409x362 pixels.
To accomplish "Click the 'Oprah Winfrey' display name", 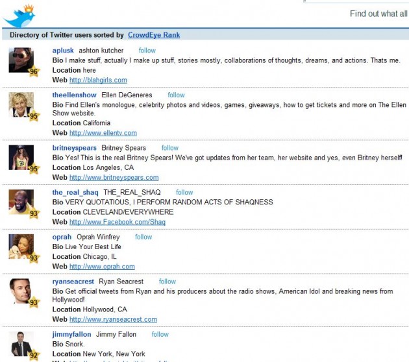I will click(98, 237).
